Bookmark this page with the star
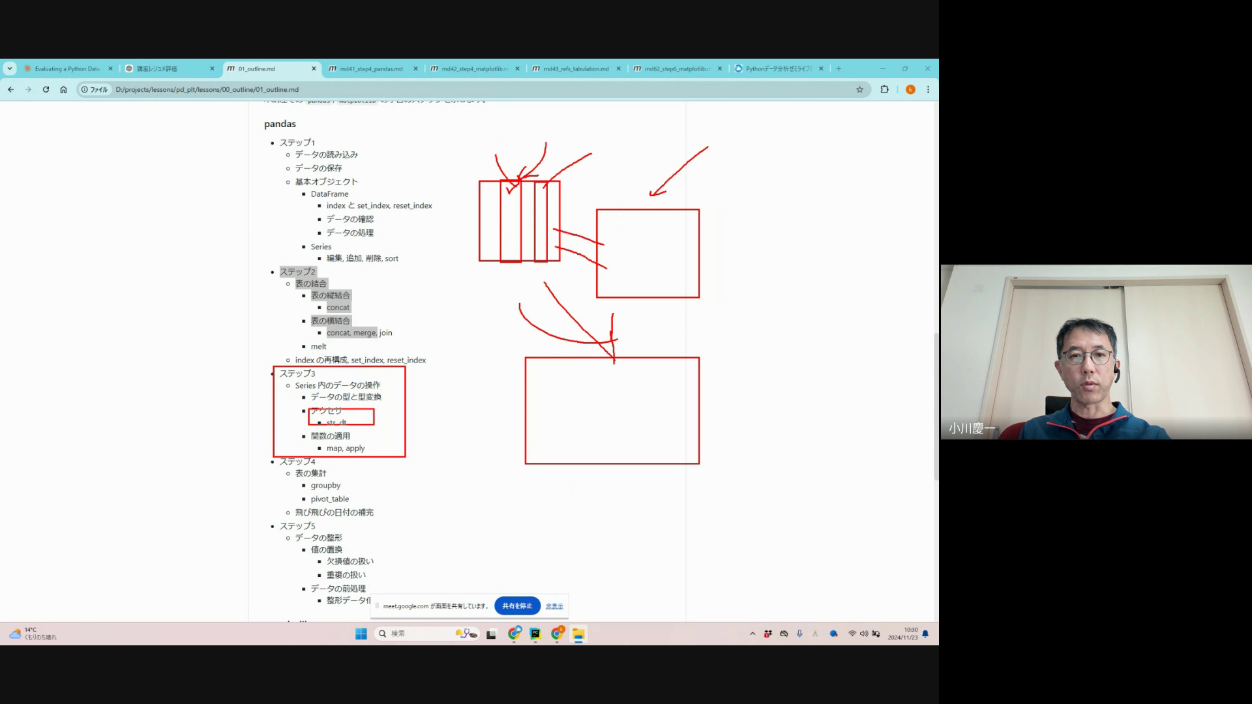 tap(859, 90)
